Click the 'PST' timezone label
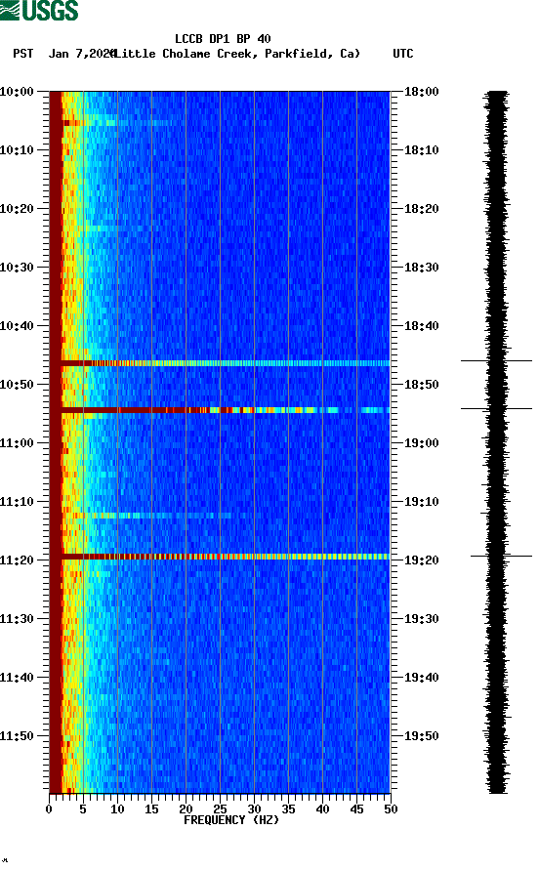Viewport: 539px width, 871px height. 23,54
